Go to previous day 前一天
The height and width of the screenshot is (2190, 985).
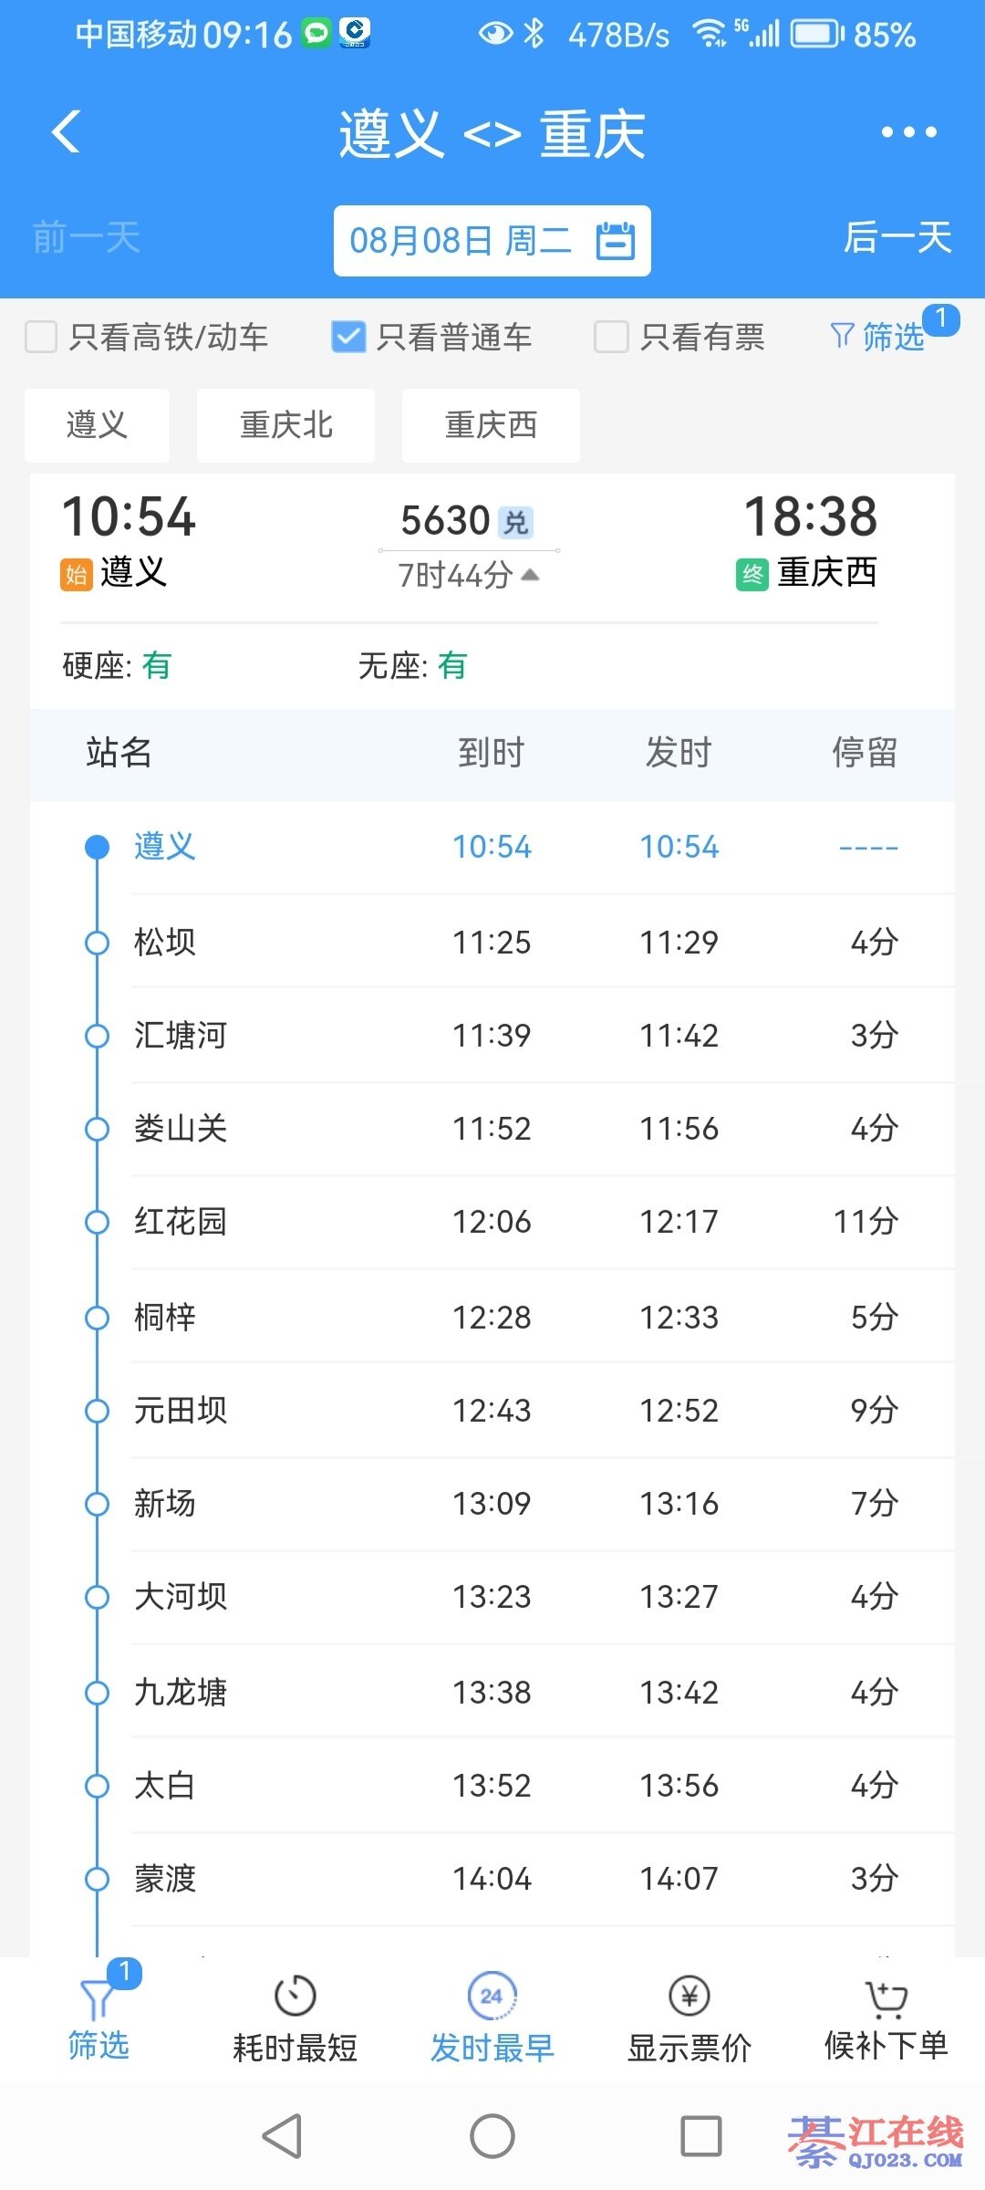[x=87, y=237]
